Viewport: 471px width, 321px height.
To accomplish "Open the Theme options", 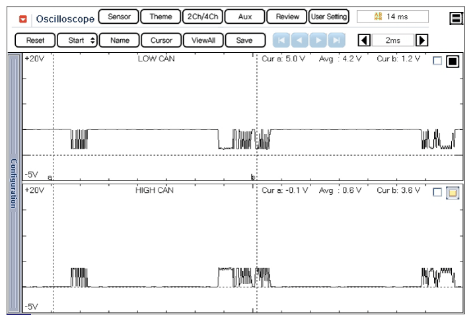I will tap(161, 17).
